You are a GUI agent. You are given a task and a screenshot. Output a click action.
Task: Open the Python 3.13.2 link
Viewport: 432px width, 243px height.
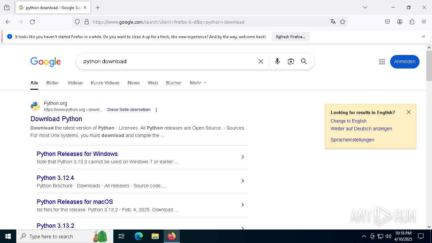coord(55,226)
